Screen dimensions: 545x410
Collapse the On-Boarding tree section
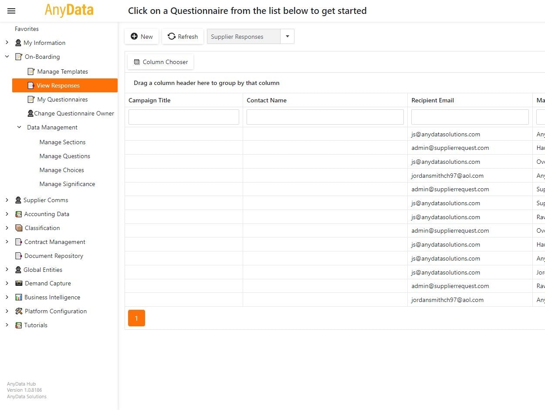[x=7, y=57]
